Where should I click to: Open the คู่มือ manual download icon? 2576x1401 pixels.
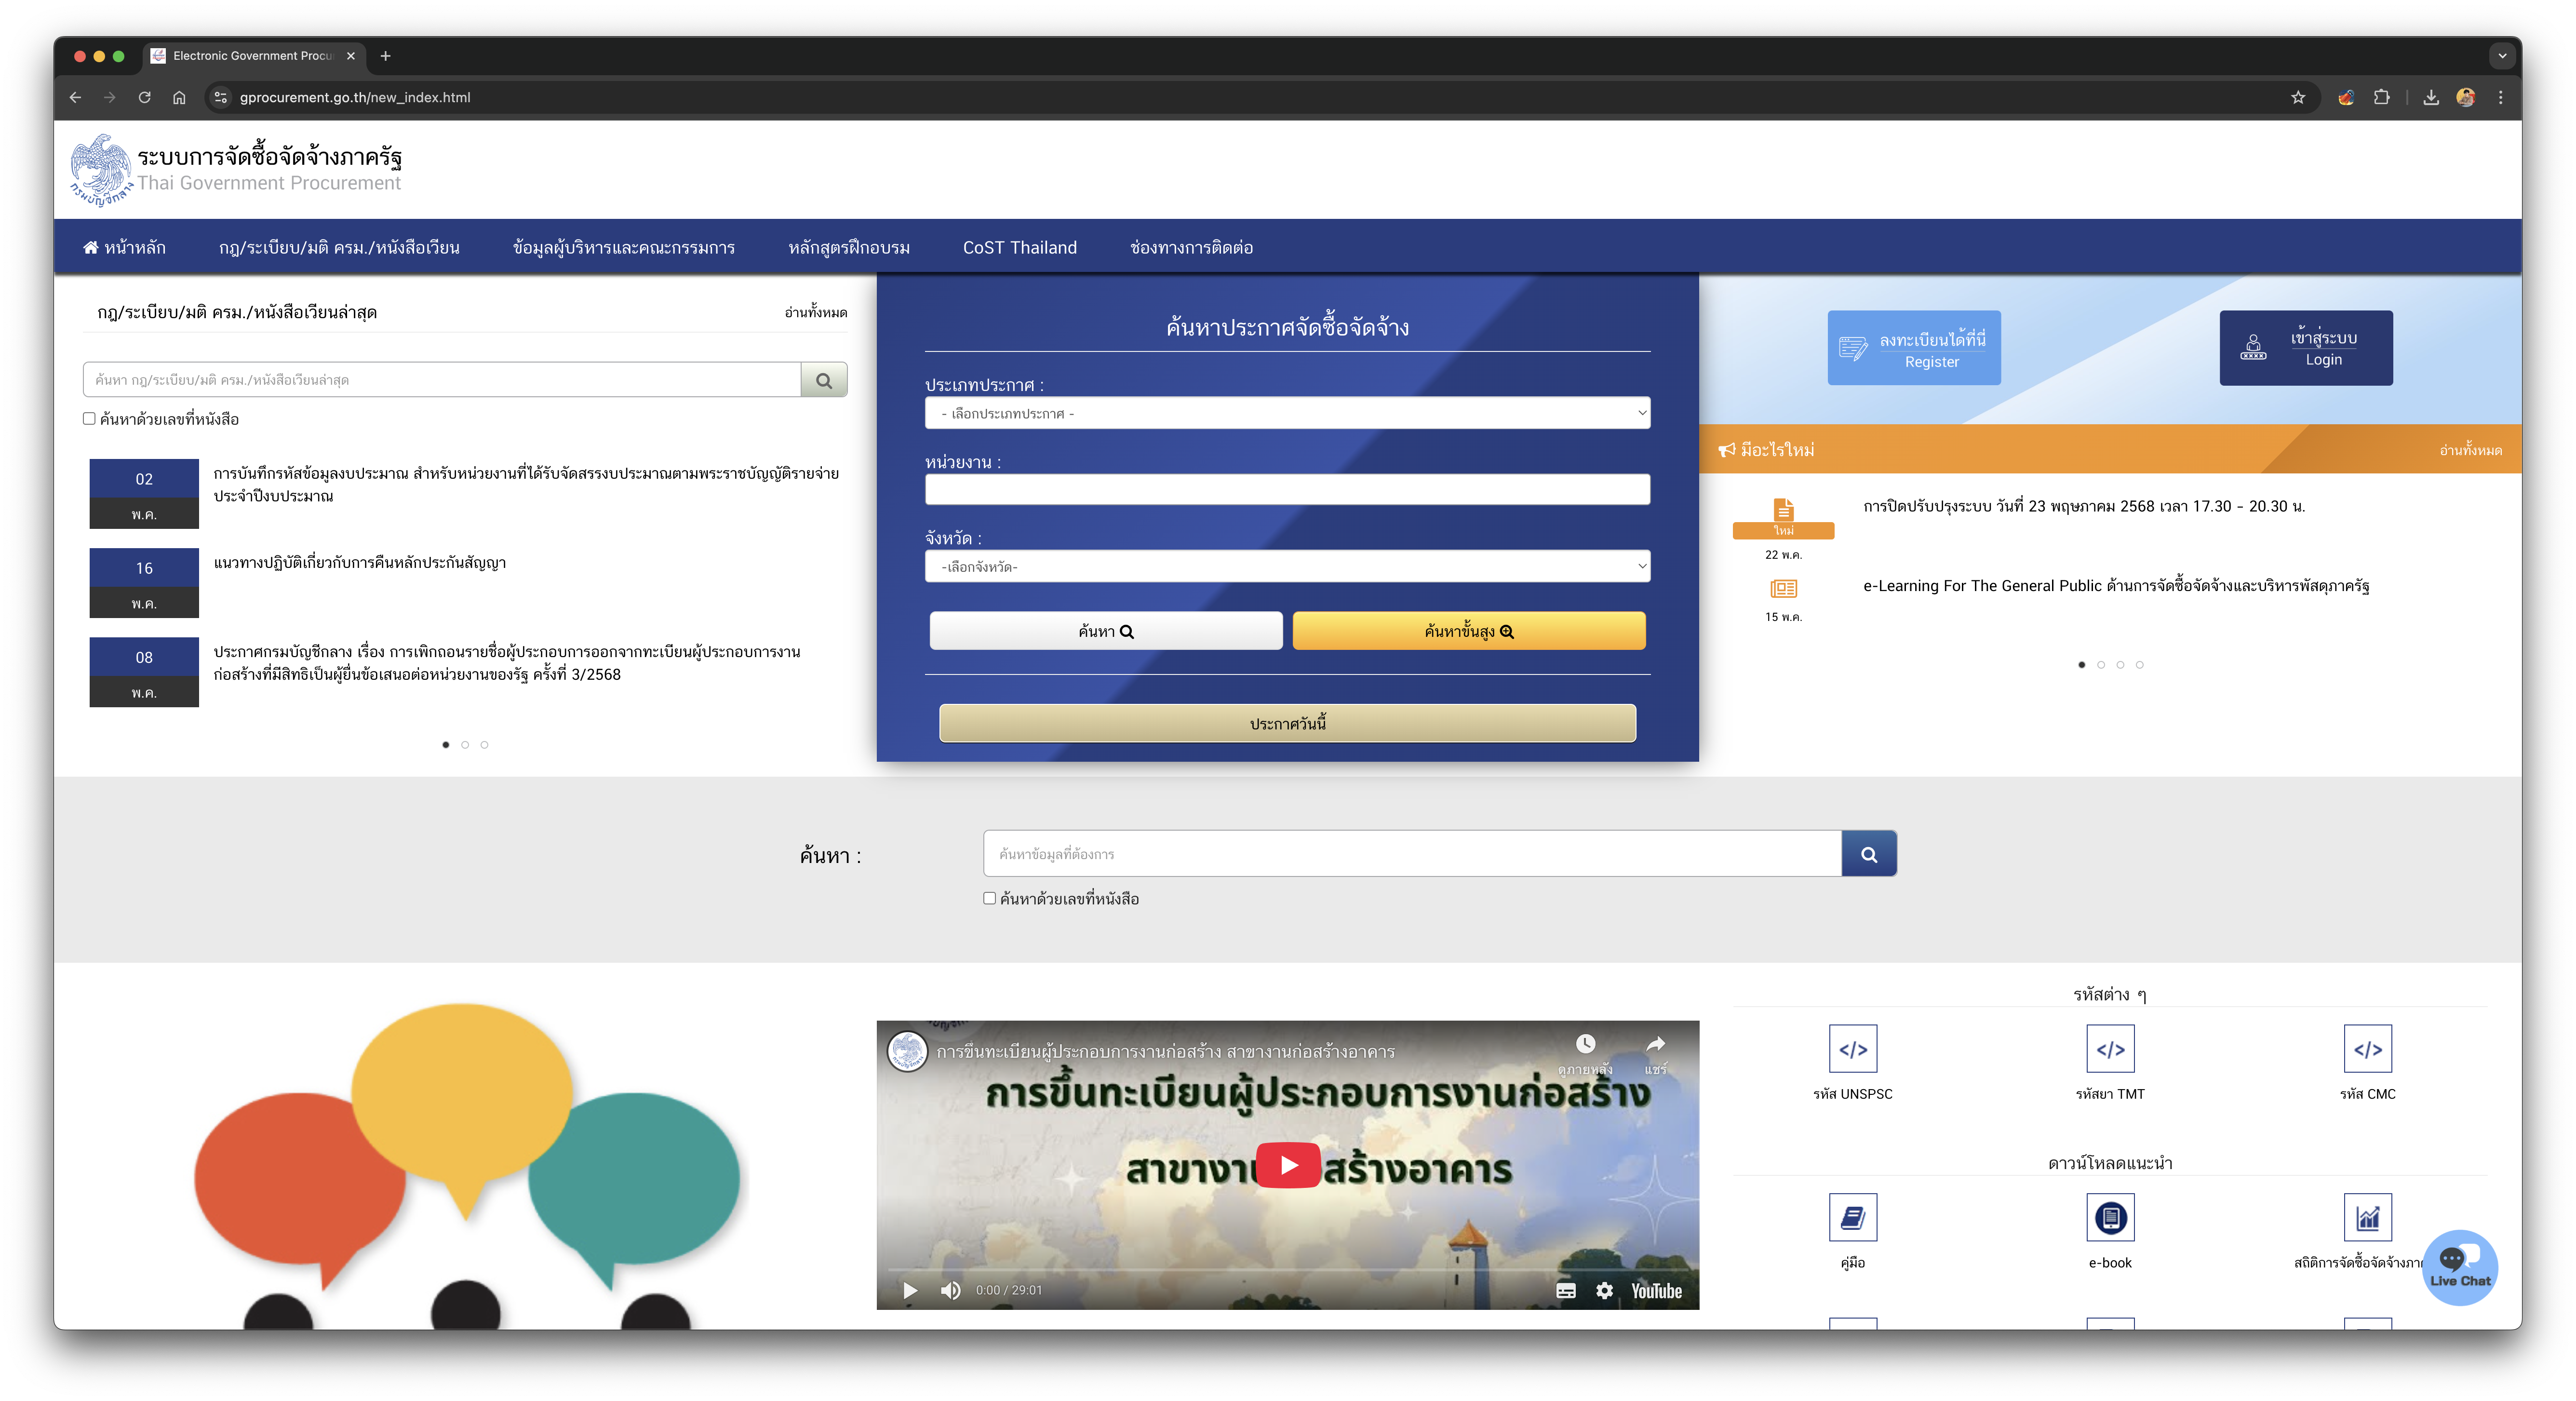[x=1852, y=1217]
